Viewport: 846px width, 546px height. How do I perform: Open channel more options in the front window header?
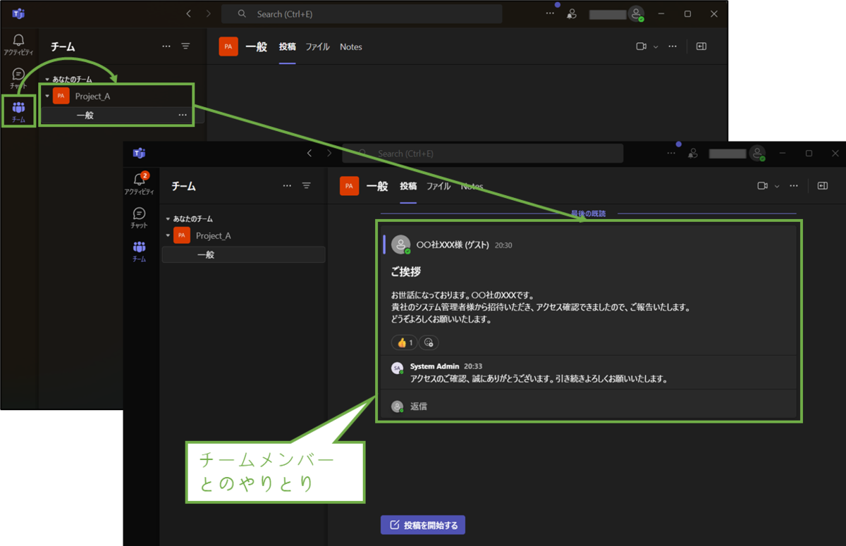coord(794,186)
